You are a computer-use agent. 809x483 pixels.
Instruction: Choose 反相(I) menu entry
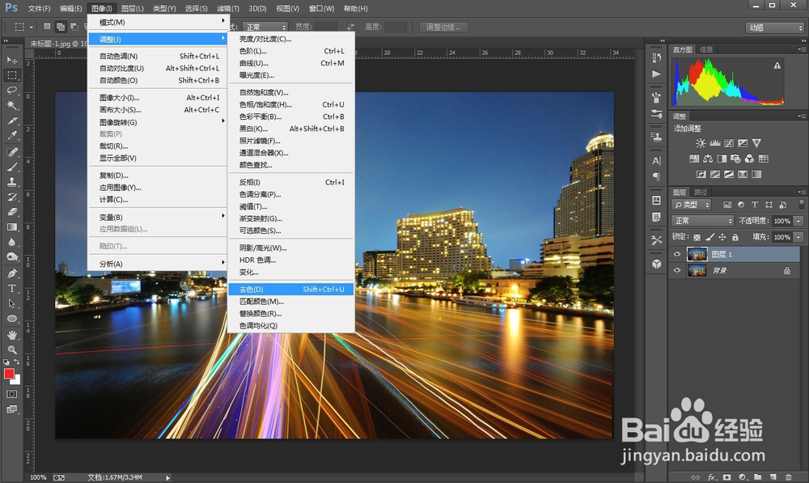[x=291, y=182]
